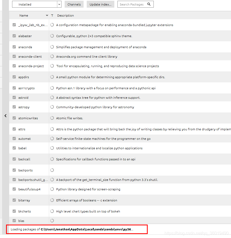Click the type circle icon for astroid

click(x=52, y=98)
